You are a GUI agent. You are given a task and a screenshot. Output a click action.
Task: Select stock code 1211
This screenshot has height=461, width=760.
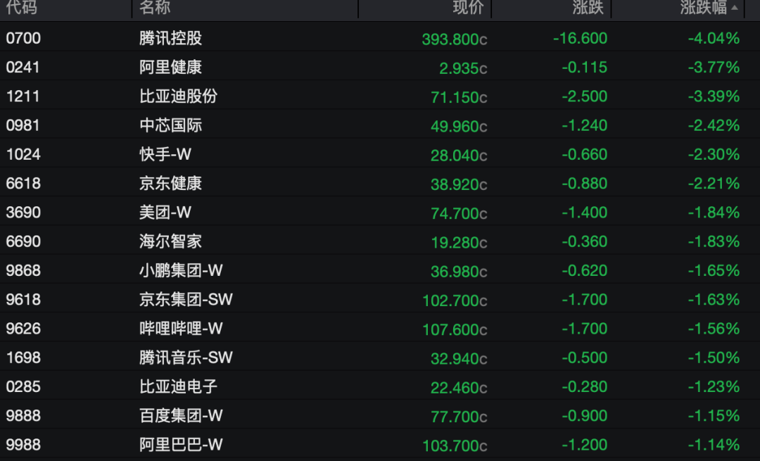click(23, 96)
